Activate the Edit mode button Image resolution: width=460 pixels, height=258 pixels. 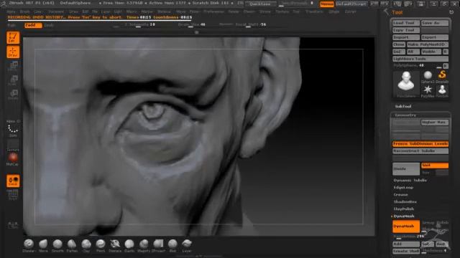point(13,38)
